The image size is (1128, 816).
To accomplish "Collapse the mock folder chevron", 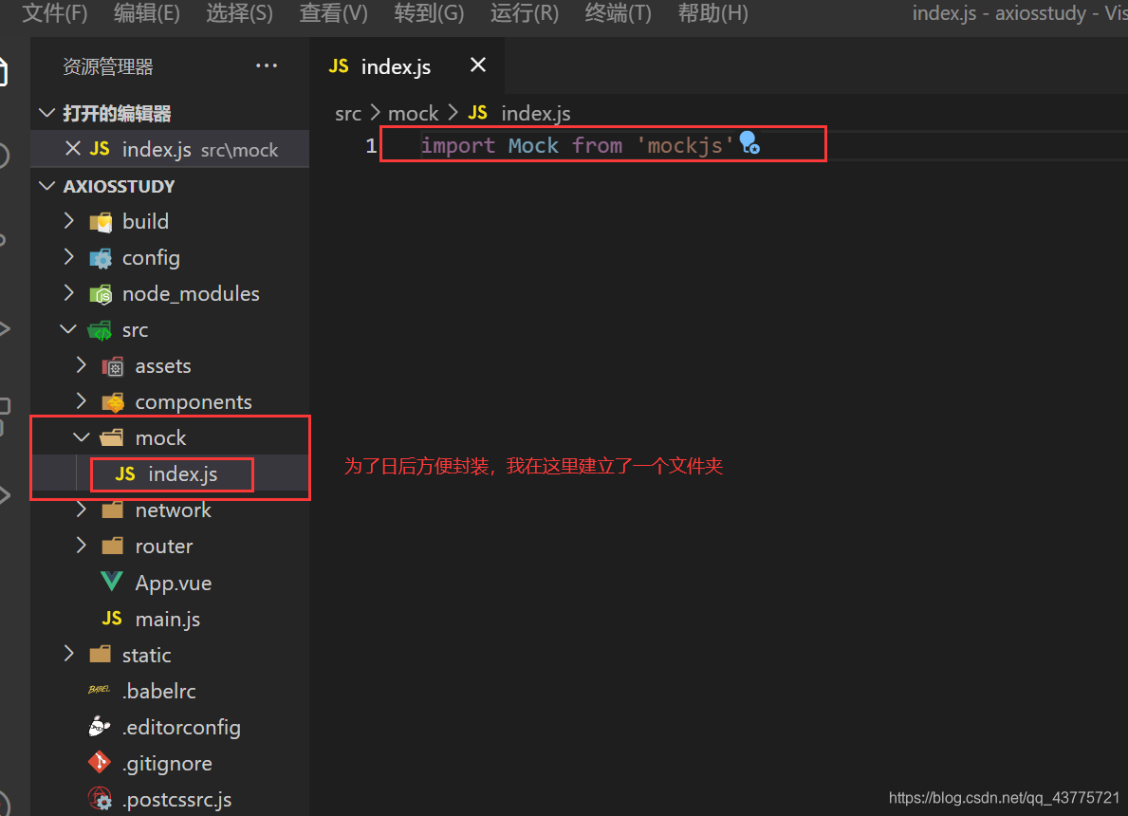I will 82,437.
